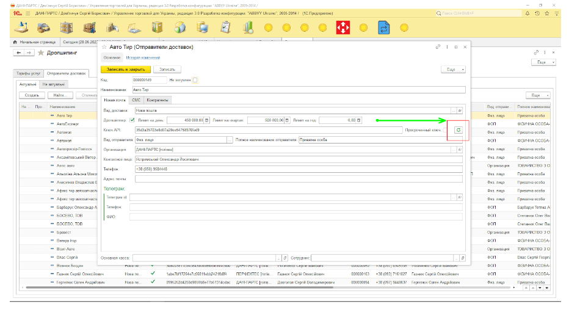Copy link to the Авто Тир form
The image size is (569, 309).
tap(438, 46)
